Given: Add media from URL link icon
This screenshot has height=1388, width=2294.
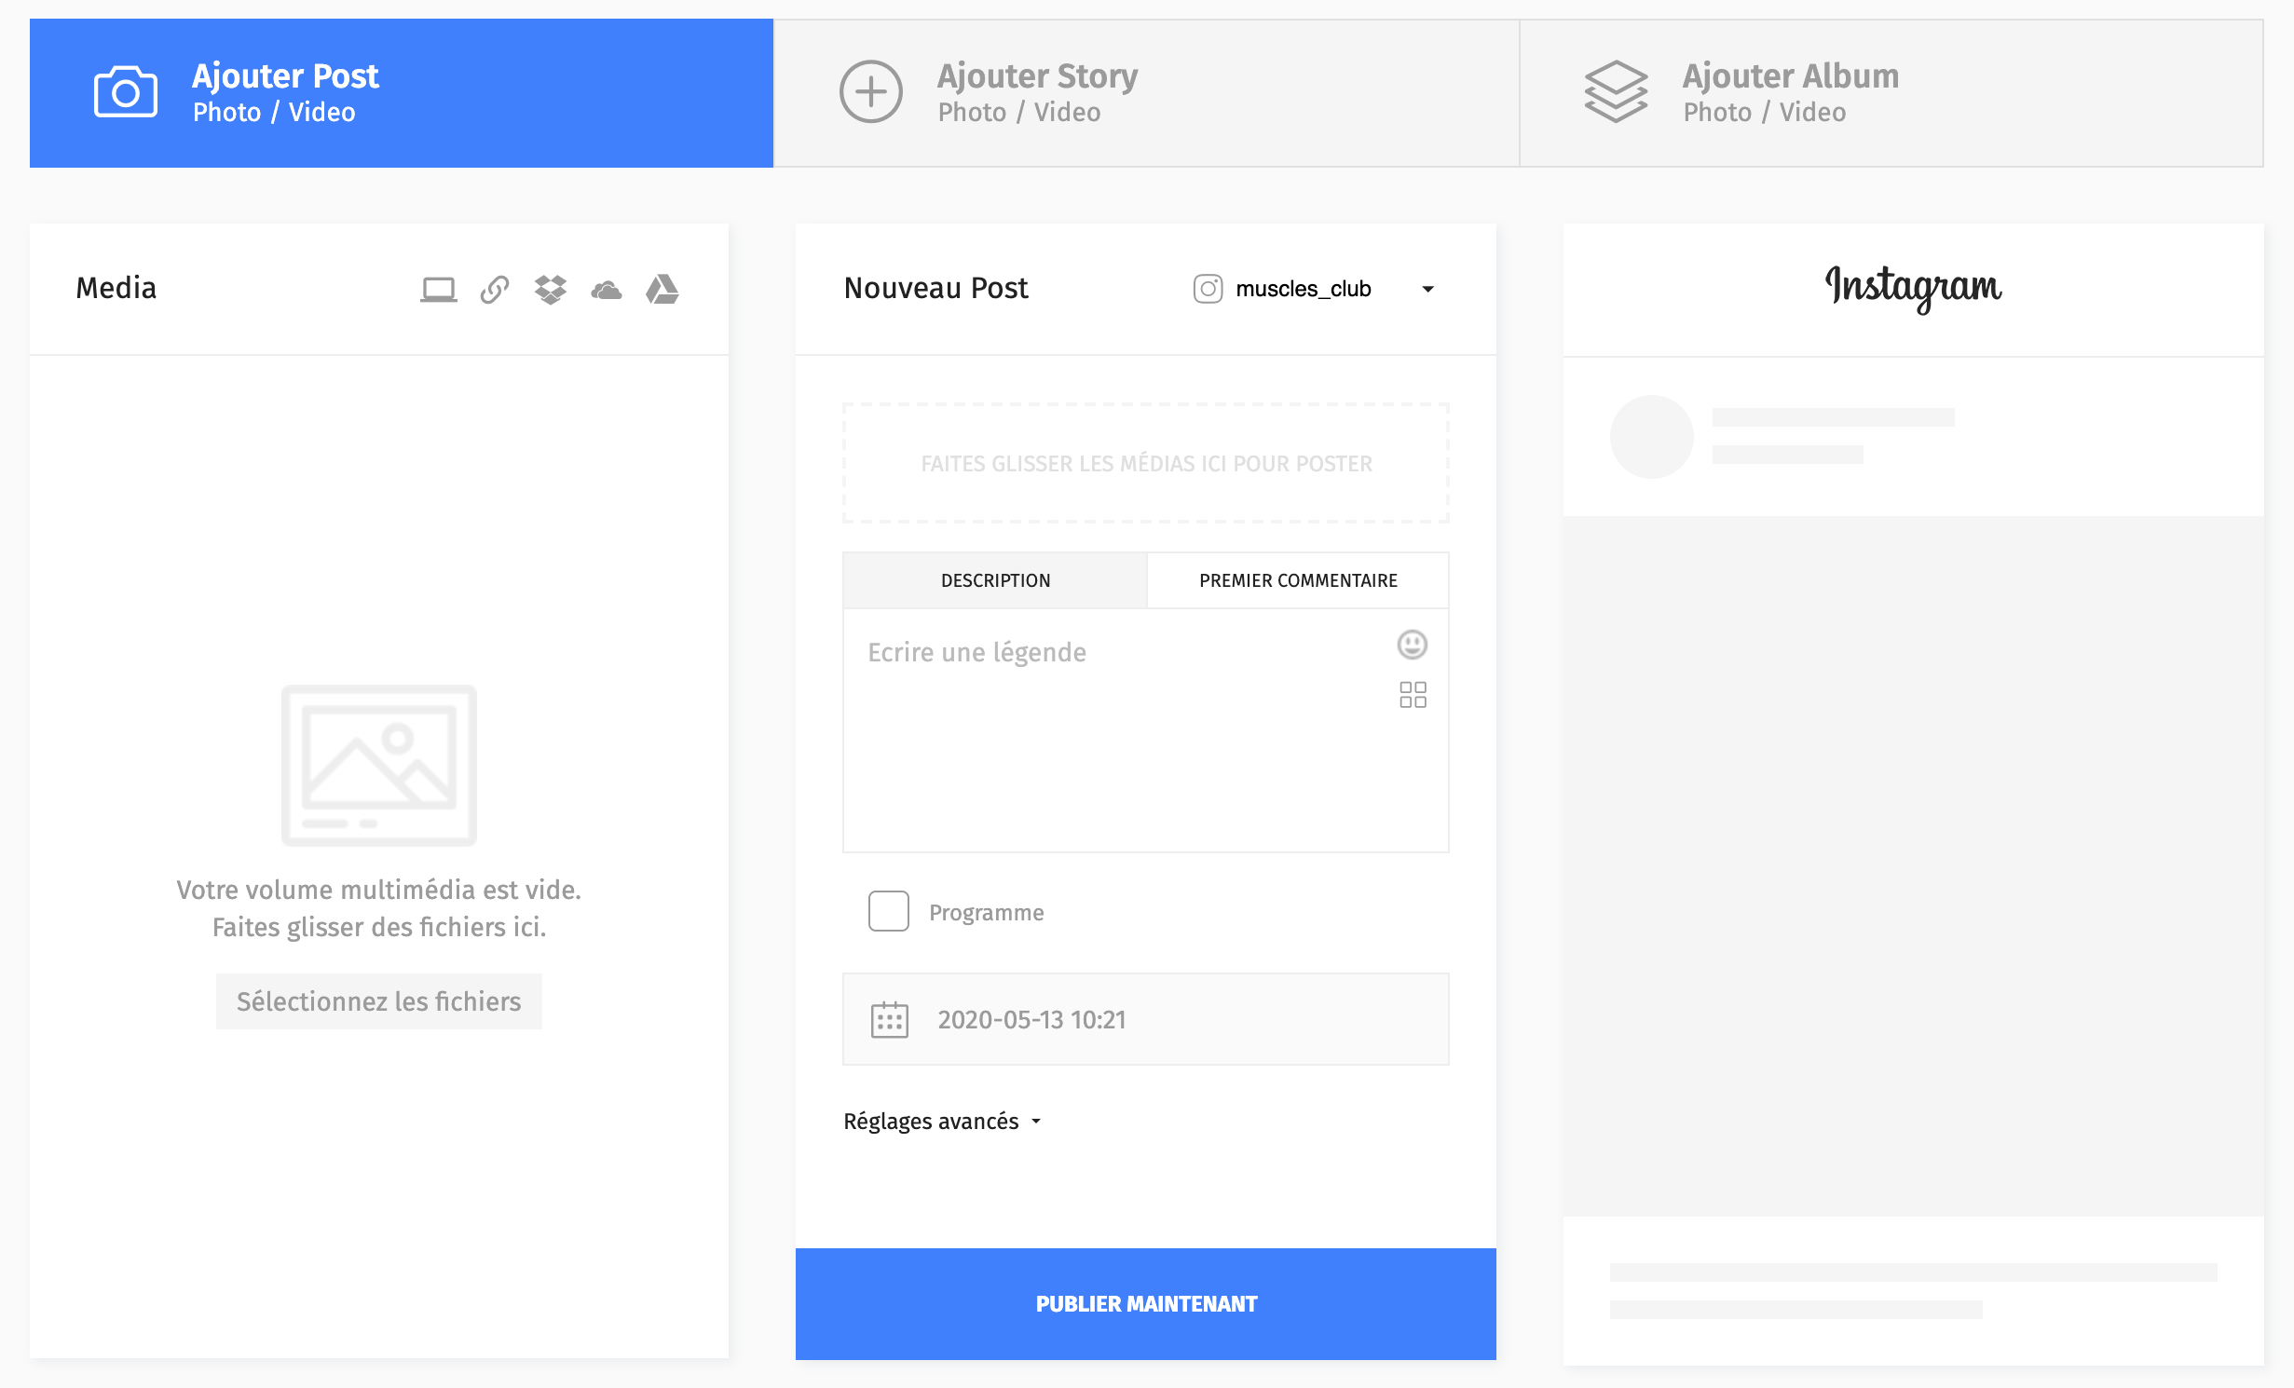Looking at the screenshot, I should (495, 290).
